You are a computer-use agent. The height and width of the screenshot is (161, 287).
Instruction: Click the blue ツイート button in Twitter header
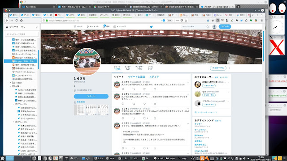pyautogui.click(x=225, y=27)
